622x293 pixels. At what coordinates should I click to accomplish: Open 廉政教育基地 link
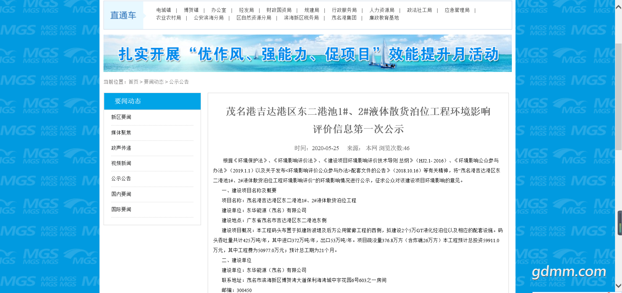[x=384, y=18]
